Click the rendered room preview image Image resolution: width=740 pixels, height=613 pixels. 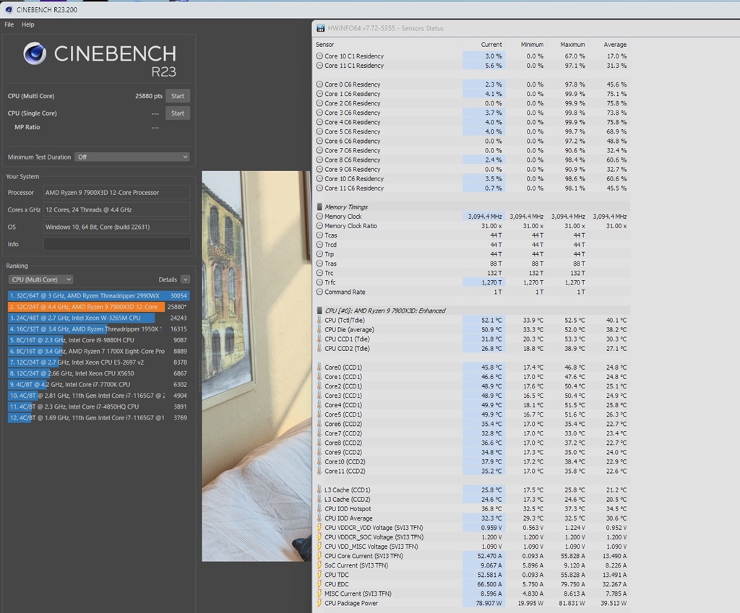pyautogui.click(x=257, y=366)
